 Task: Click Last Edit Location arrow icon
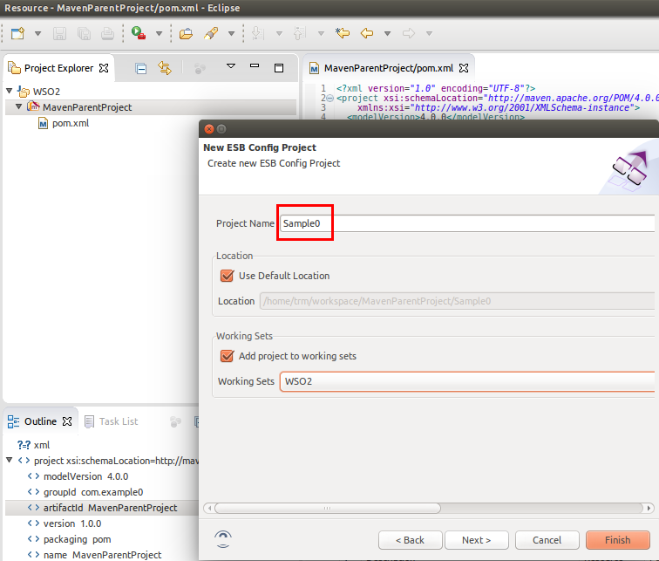click(x=343, y=34)
